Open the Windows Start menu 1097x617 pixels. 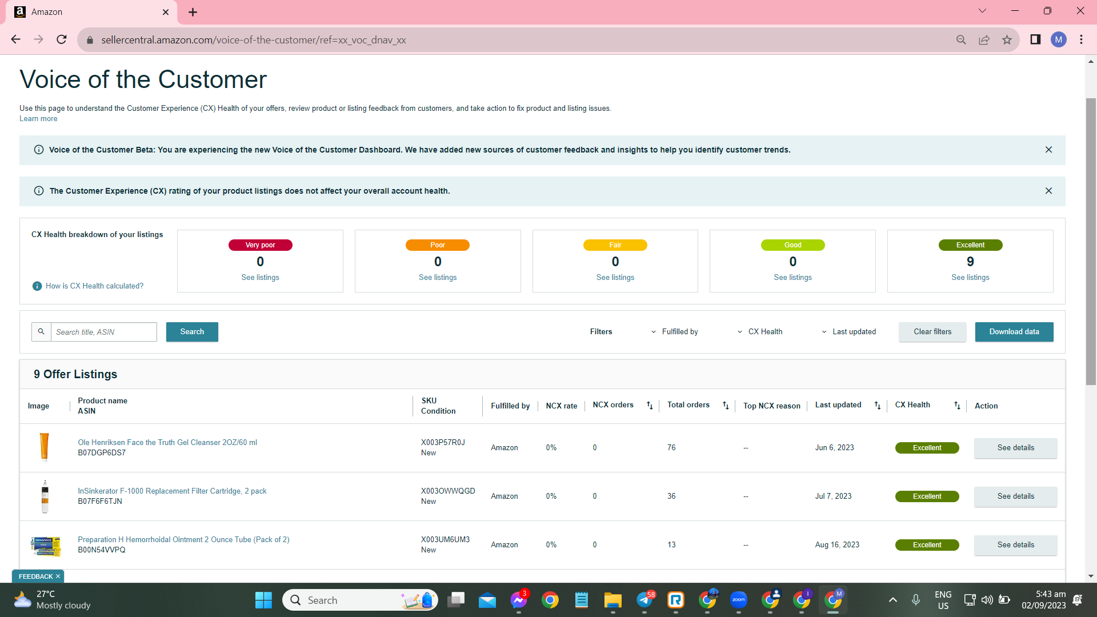[x=263, y=600]
